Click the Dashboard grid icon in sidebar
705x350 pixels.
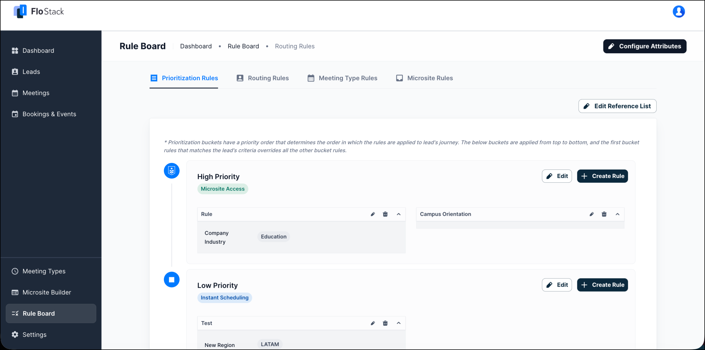tap(15, 51)
